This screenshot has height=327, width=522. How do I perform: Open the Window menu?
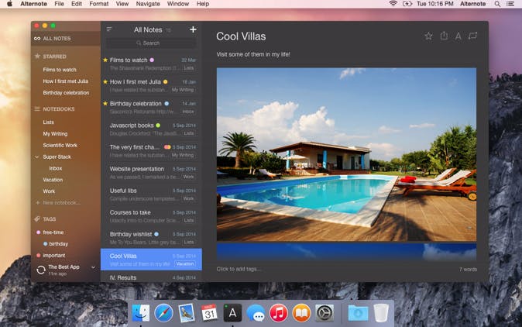coord(178,4)
